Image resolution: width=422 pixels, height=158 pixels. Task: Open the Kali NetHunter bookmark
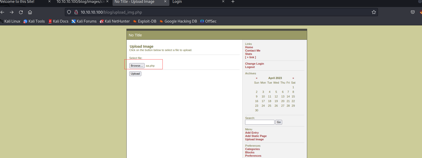pyautogui.click(x=115, y=21)
